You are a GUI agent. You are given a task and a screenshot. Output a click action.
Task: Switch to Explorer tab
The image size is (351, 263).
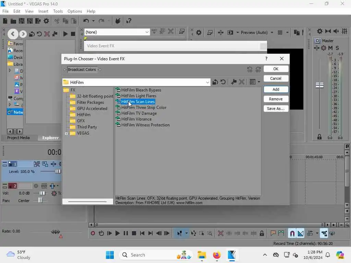click(50, 138)
